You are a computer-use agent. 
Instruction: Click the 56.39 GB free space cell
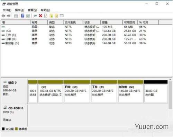(x=130, y=43)
